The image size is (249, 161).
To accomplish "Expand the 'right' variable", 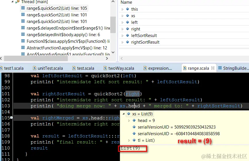I will 122,29.
